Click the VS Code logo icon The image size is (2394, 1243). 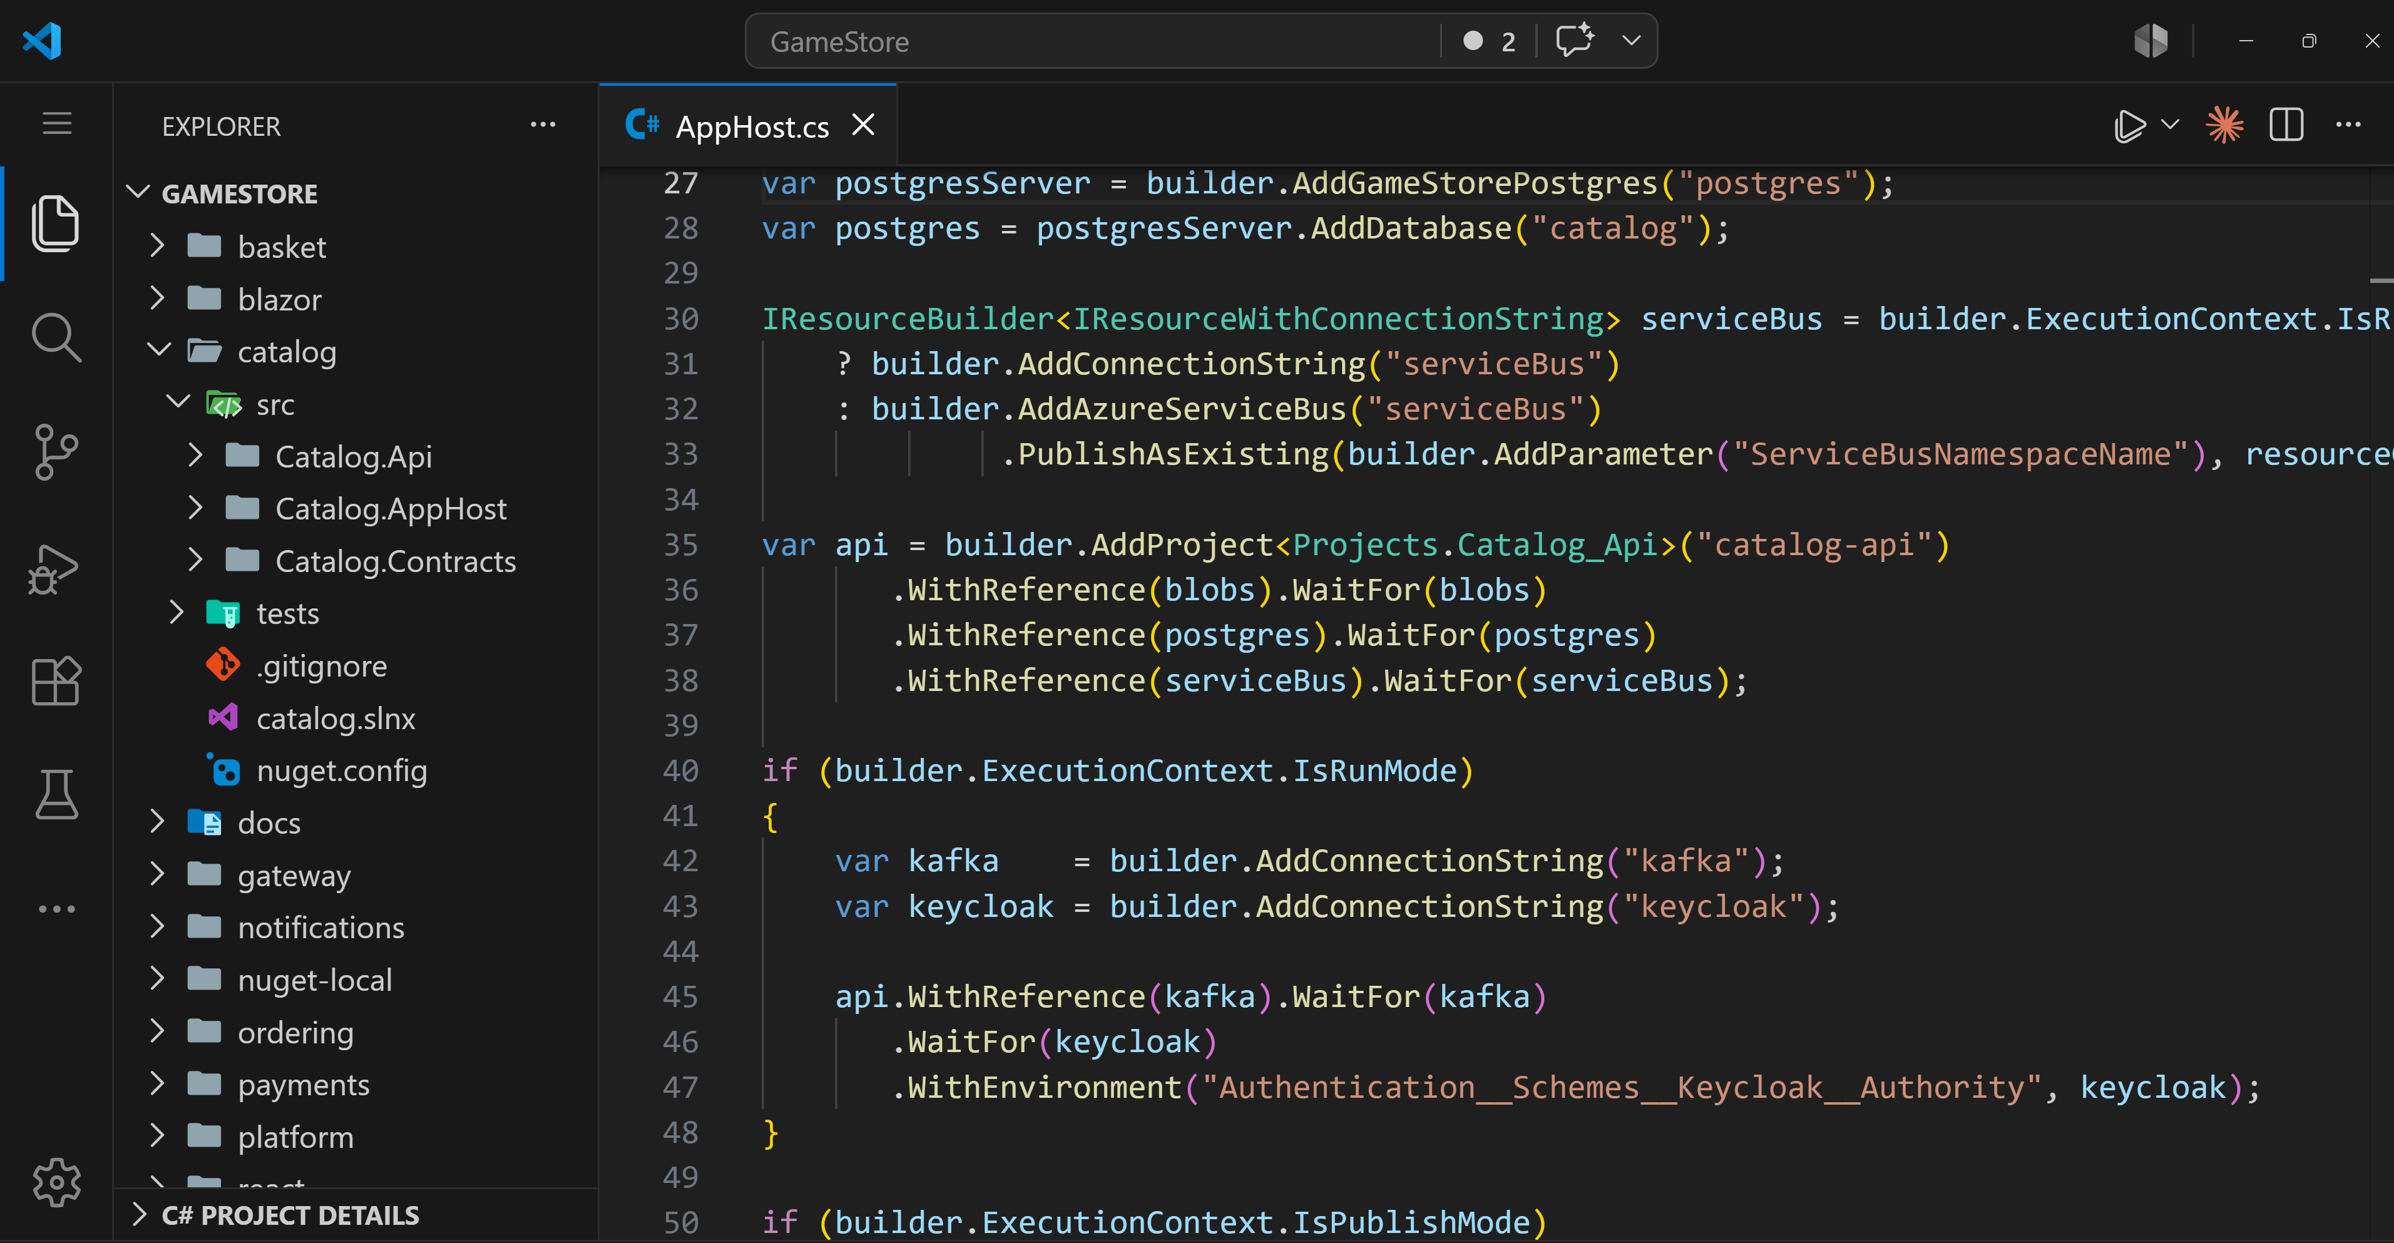tap(42, 41)
